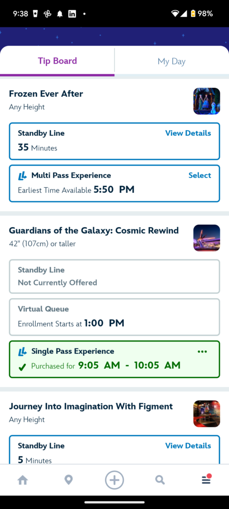Tap the Guardians Standby Line Not Currently Offered card
The width and height of the screenshot is (229, 509).
pyautogui.click(x=114, y=276)
